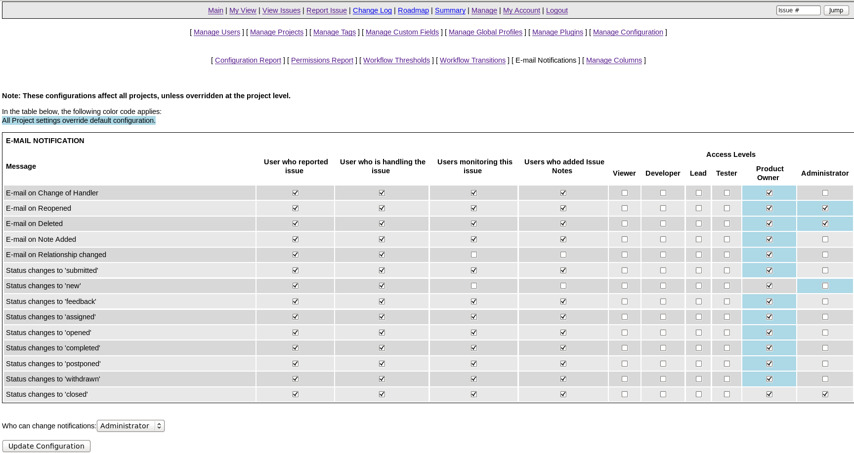Enable Developer for Status changes to 'closed'

pos(663,394)
